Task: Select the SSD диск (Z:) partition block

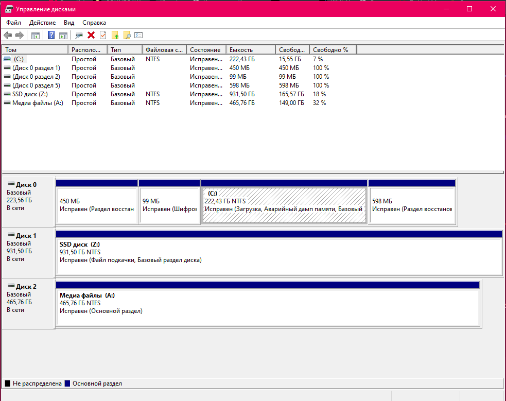Action: pyautogui.click(x=279, y=256)
